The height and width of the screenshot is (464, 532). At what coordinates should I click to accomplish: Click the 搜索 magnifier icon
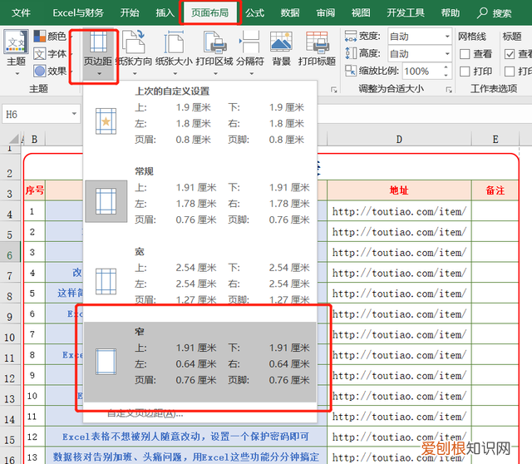pyautogui.click(x=482, y=13)
